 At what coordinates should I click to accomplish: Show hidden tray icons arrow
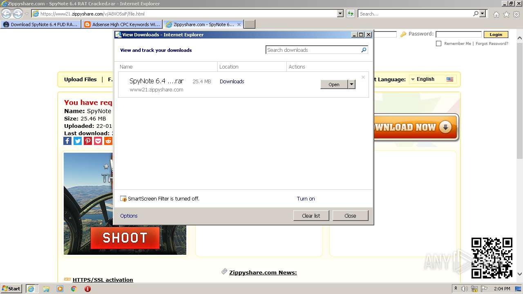click(x=456, y=289)
